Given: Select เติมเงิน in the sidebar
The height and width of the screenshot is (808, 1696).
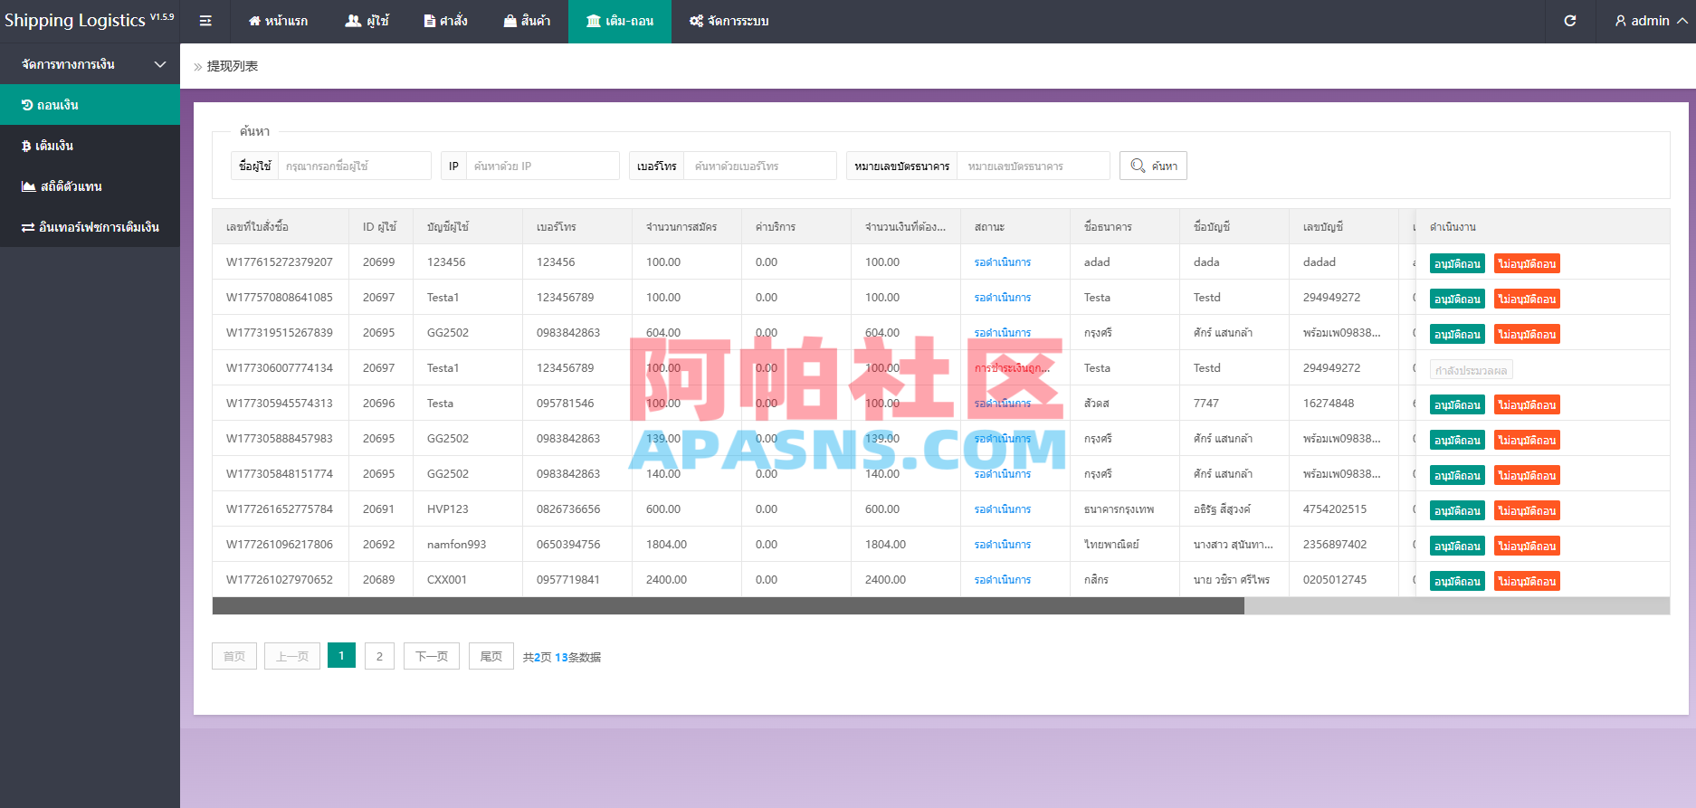Looking at the screenshot, I should click(90, 146).
